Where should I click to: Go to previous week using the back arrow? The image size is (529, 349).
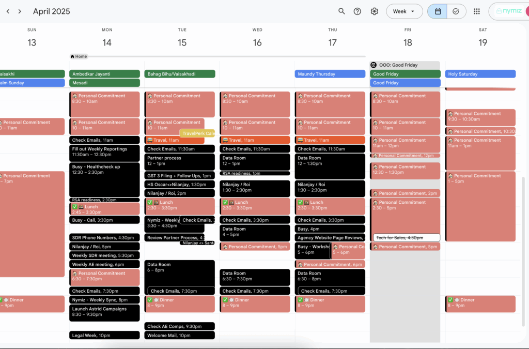coord(7,10)
